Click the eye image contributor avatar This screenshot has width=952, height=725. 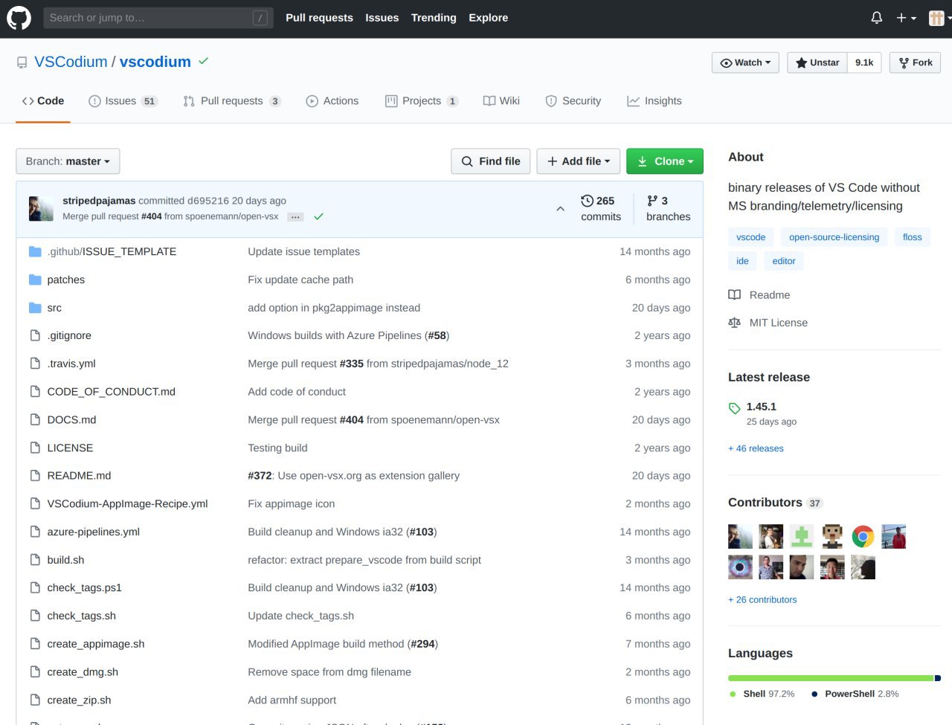click(740, 567)
